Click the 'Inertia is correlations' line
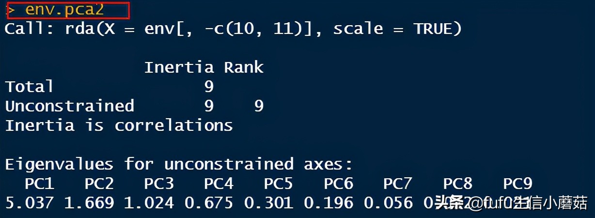The width and height of the screenshot is (595, 218). [119, 125]
